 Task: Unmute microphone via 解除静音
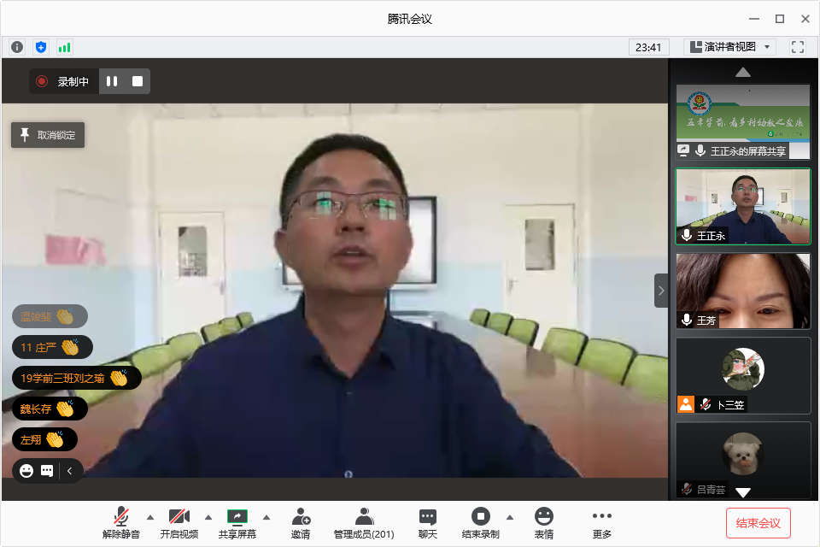coord(121,523)
